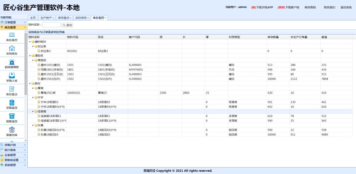Viewport: 356px width, 174px height.
Task: Open 下载手机APP link
Action: point(262,7)
